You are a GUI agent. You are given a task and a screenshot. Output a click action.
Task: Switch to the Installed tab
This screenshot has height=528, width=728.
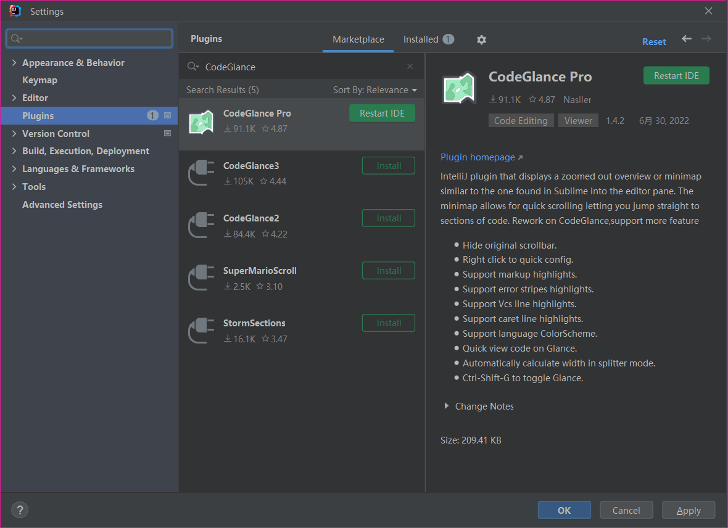tap(428, 39)
